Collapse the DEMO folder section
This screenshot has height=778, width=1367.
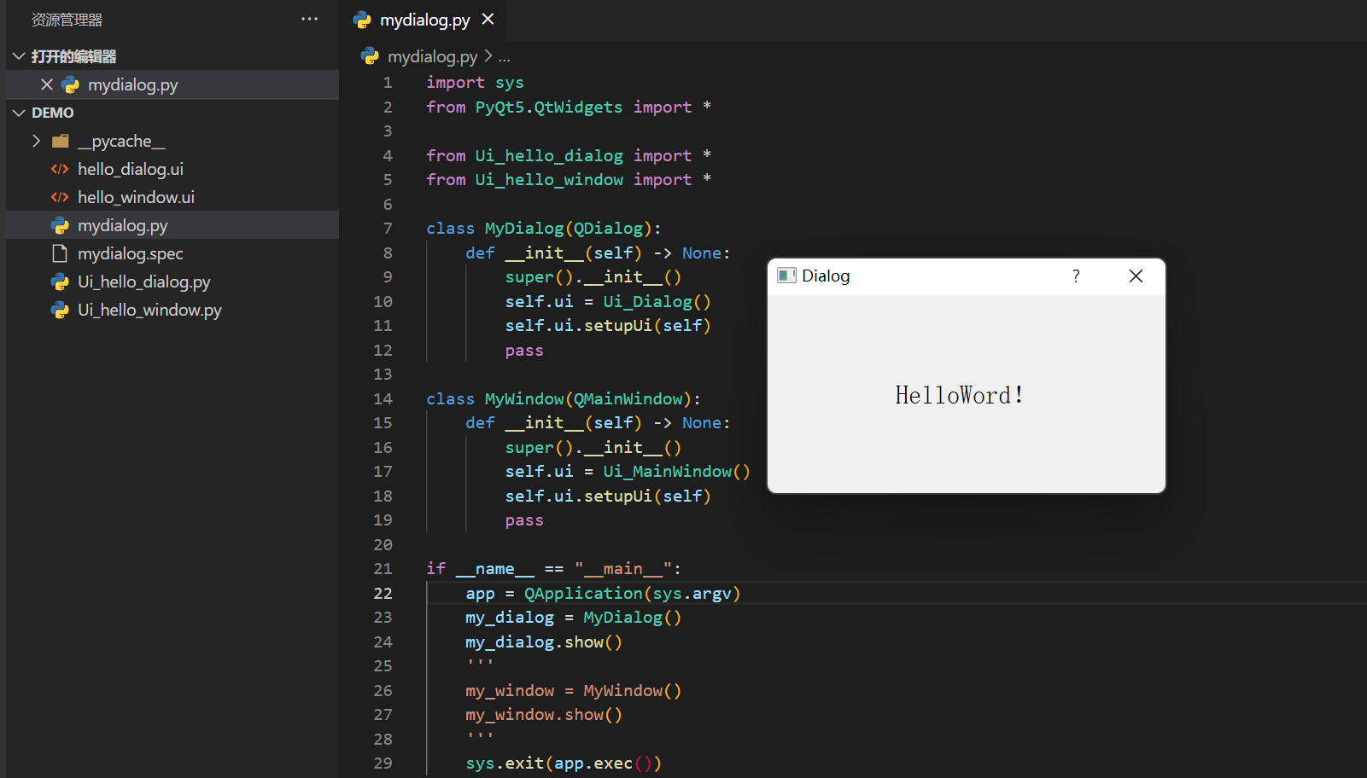(x=19, y=113)
